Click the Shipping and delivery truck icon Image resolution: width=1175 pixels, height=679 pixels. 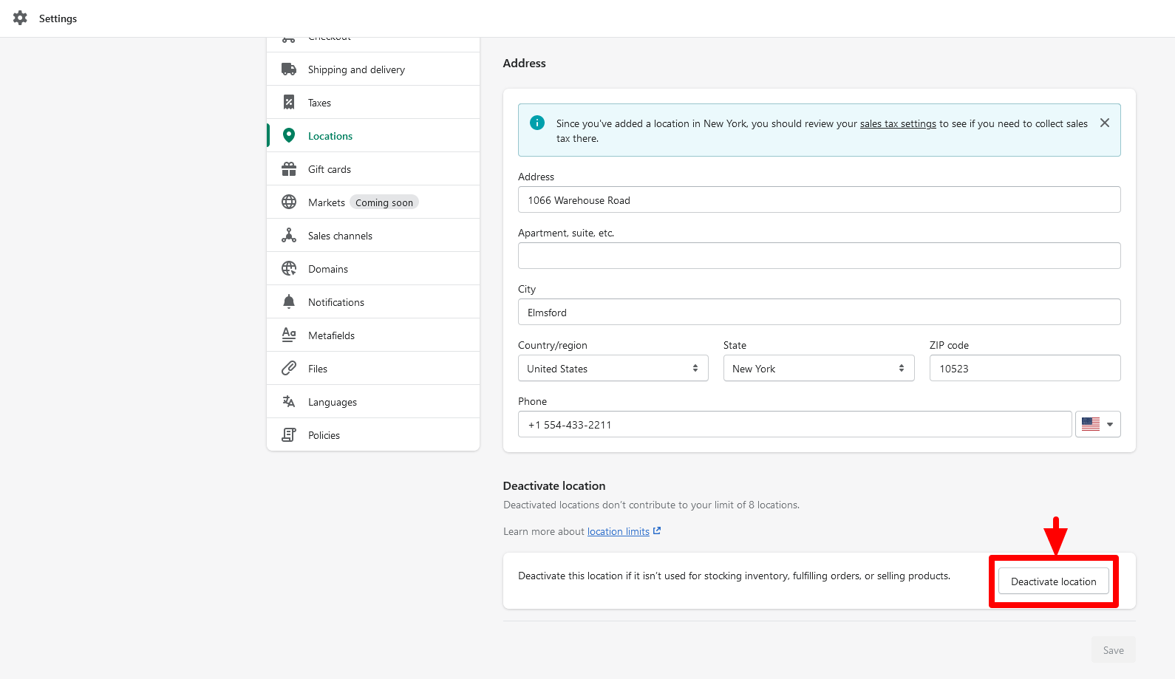point(289,69)
